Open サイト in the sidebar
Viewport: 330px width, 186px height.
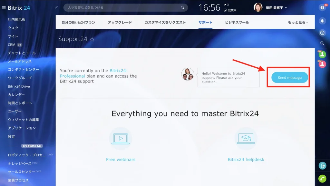point(13,36)
